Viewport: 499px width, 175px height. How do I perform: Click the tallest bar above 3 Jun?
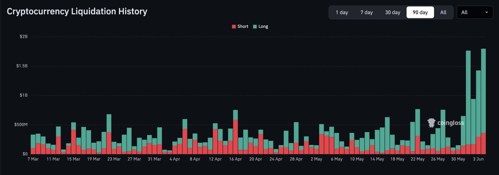point(484,101)
